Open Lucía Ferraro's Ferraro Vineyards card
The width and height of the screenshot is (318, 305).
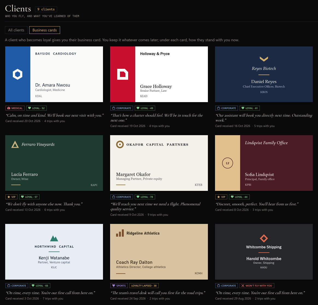pyautogui.click(x=54, y=163)
